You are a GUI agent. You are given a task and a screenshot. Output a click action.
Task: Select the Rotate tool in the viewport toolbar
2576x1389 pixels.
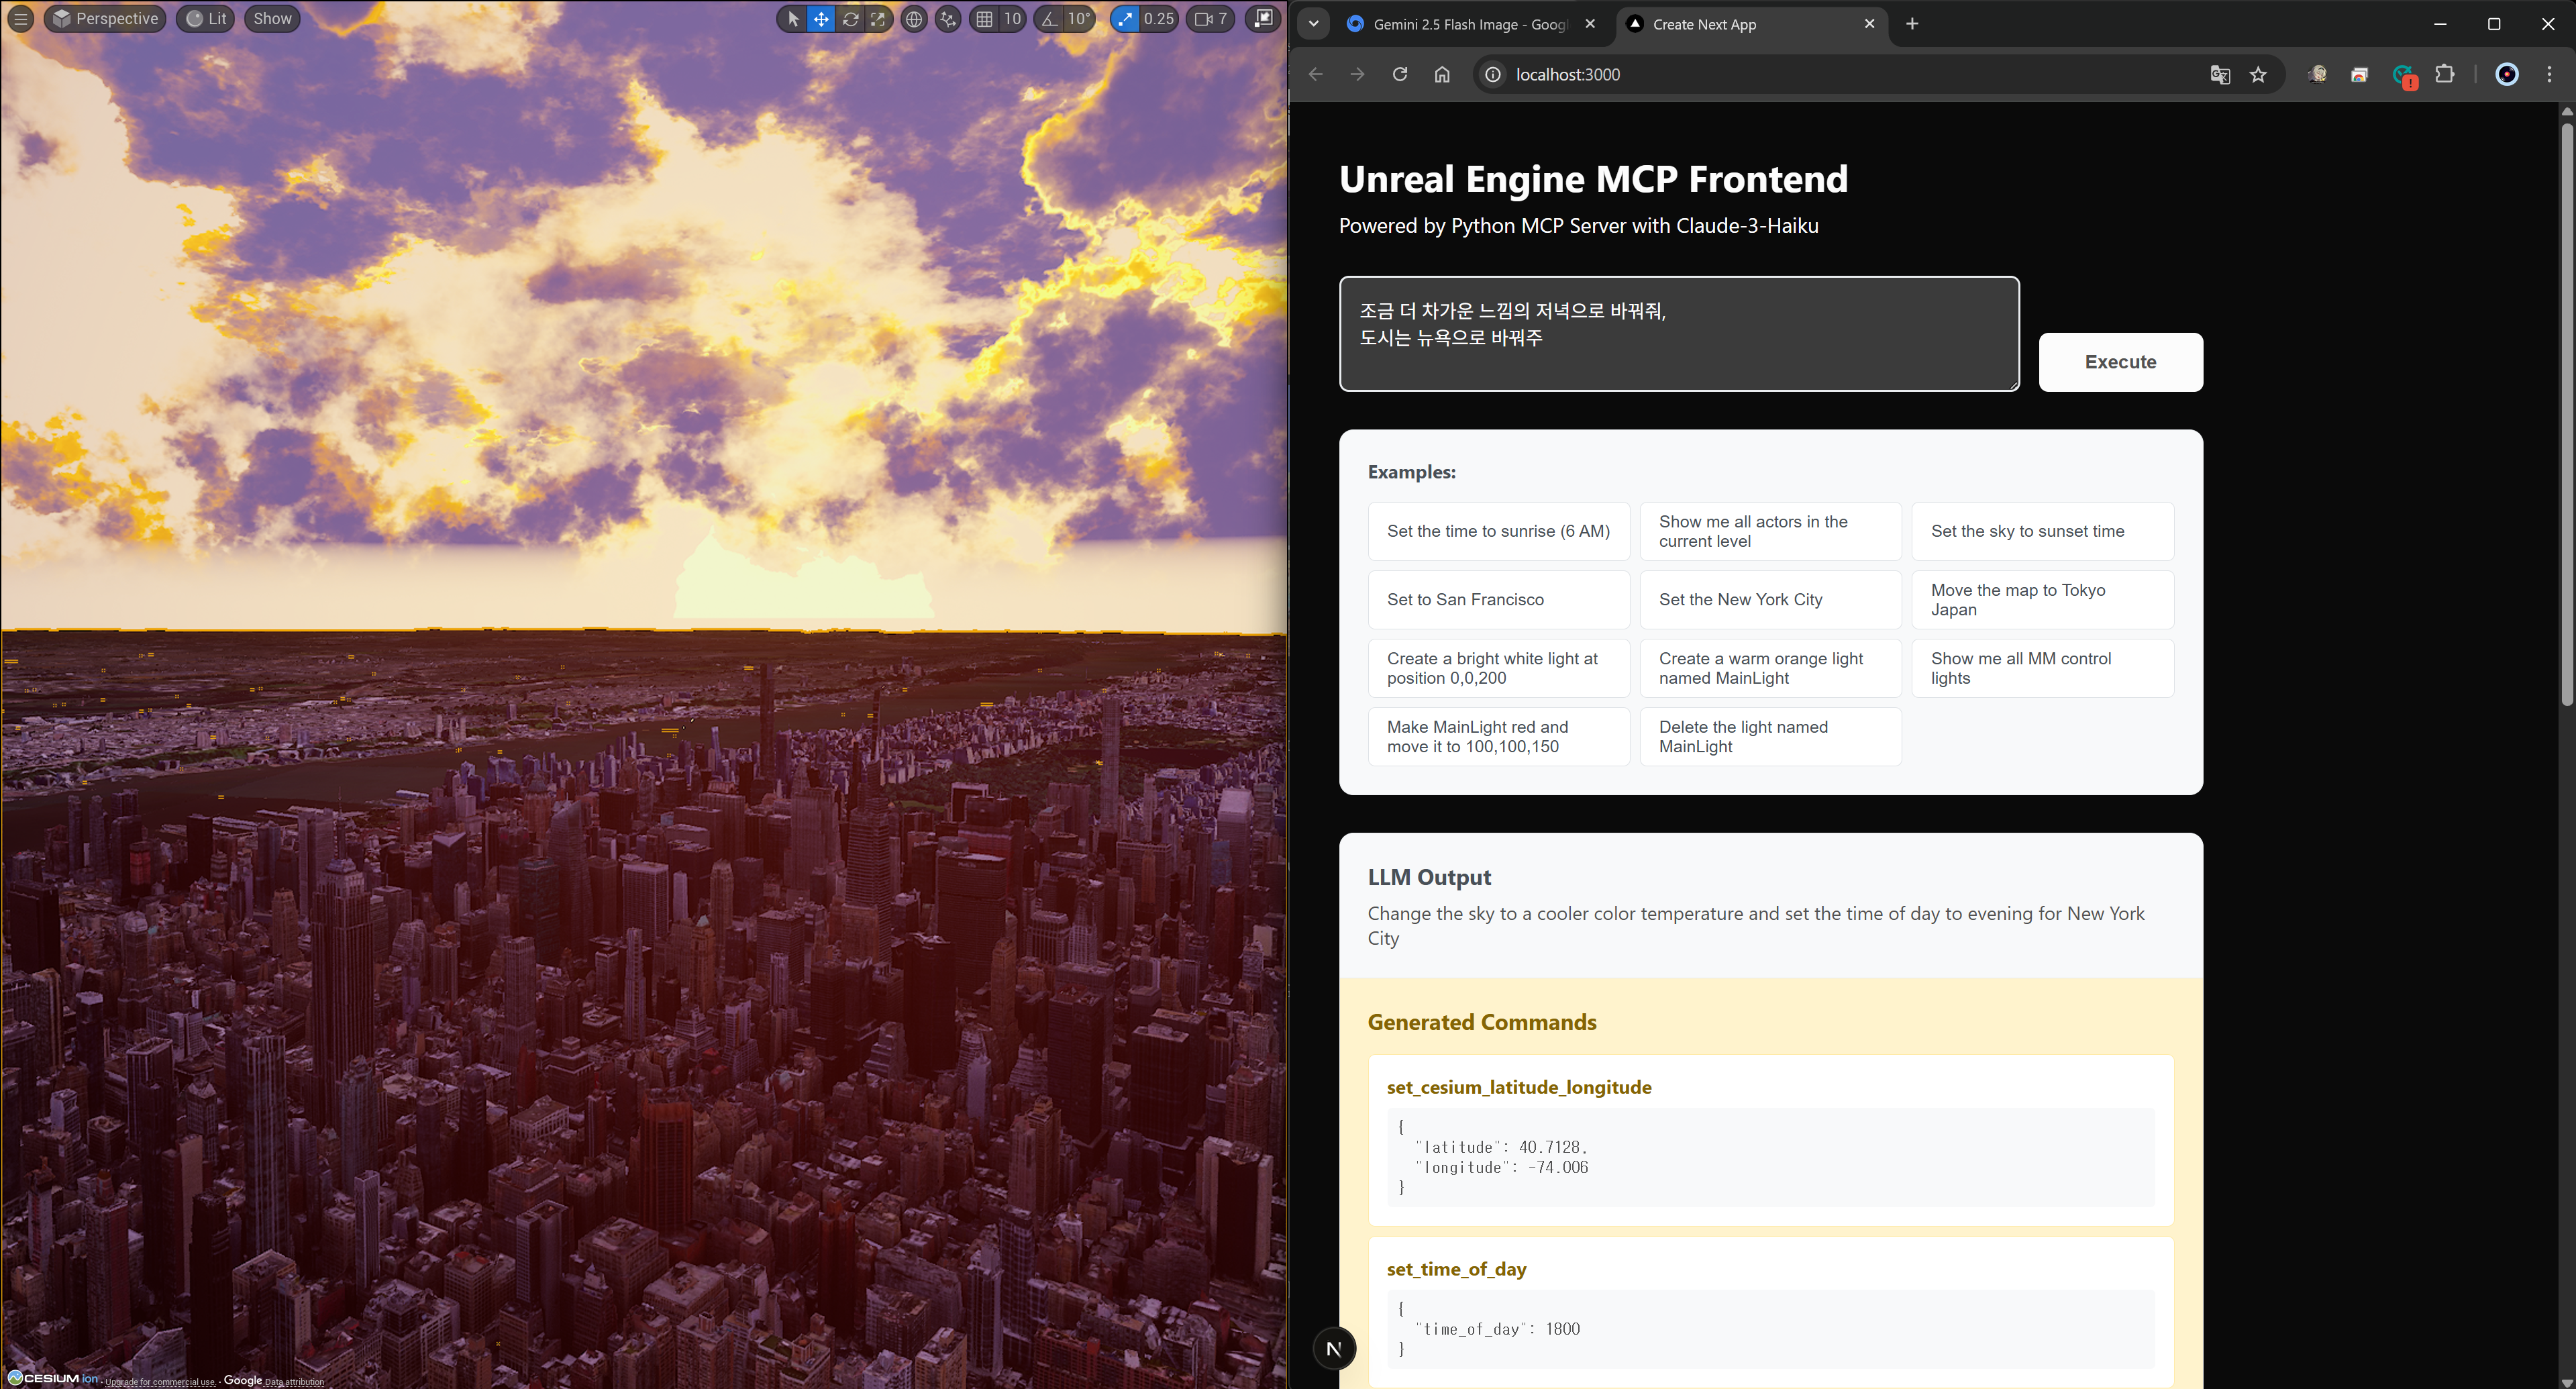tap(849, 18)
